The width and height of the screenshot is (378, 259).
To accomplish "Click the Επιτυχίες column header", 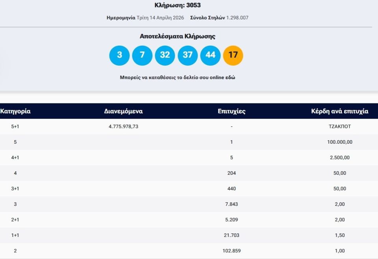I will (232, 111).
